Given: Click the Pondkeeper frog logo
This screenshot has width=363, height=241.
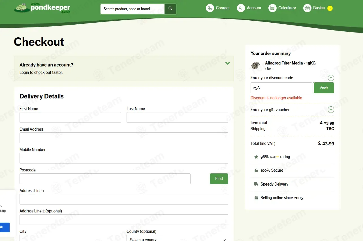Looking at the screenshot, I should (x=42, y=8).
